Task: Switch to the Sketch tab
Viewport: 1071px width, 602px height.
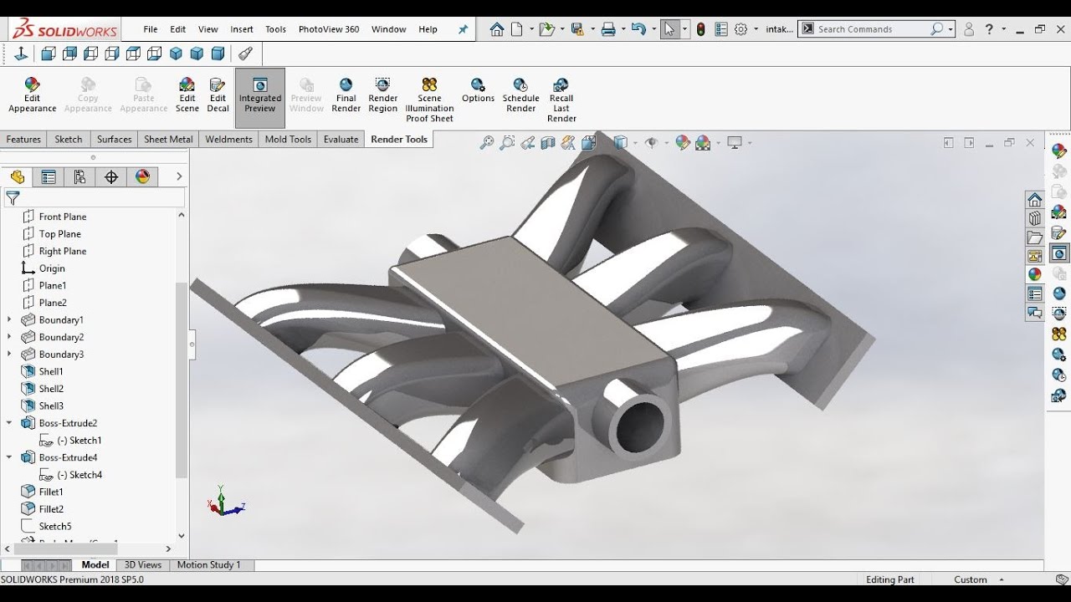Action: click(69, 140)
